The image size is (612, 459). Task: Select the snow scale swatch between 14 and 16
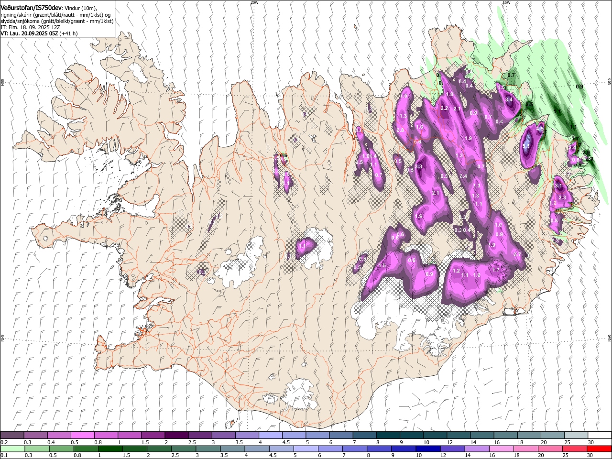tap(482, 436)
